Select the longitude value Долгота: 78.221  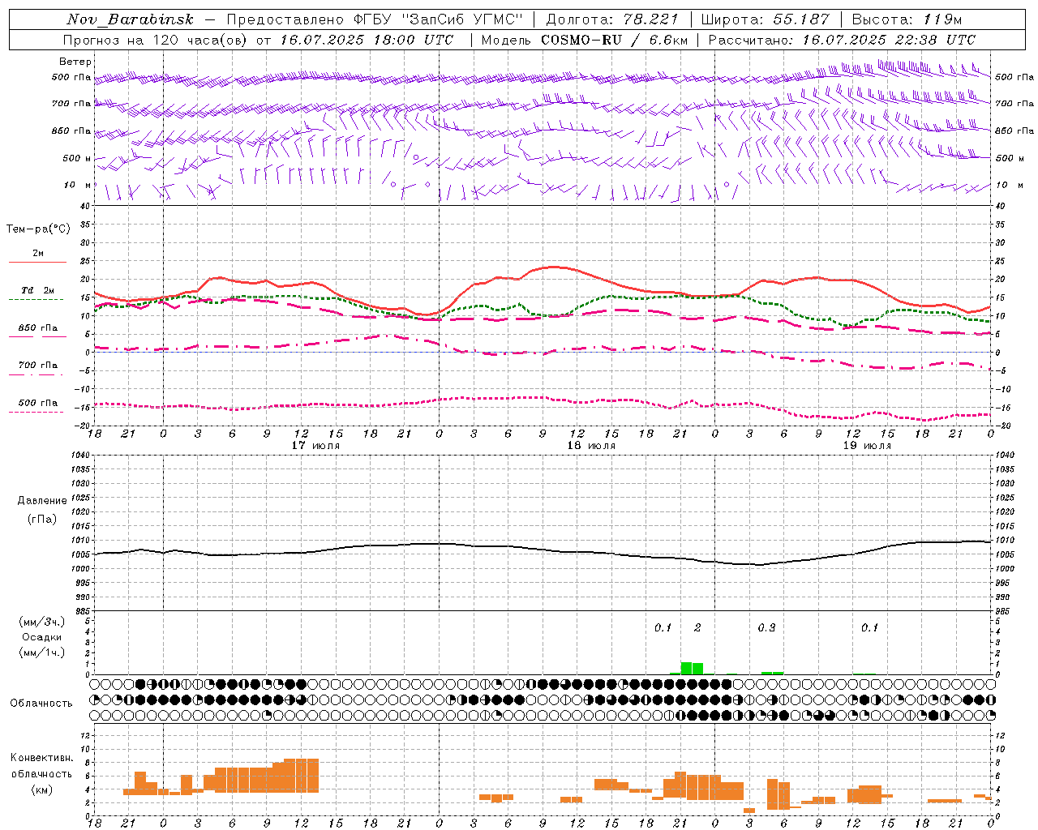tap(612, 19)
